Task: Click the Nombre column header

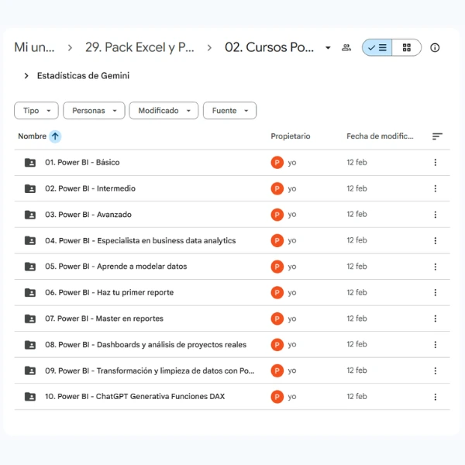Action: coord(32,136)
